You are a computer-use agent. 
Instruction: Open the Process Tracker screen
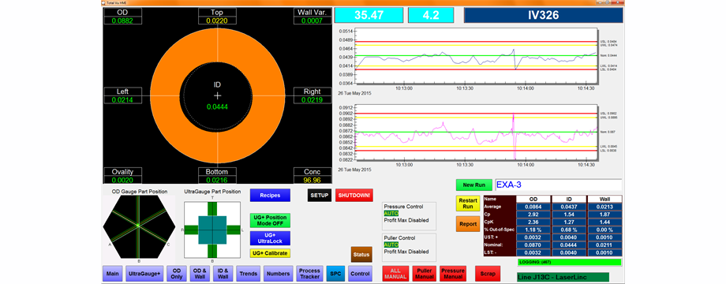coord(309,274)
